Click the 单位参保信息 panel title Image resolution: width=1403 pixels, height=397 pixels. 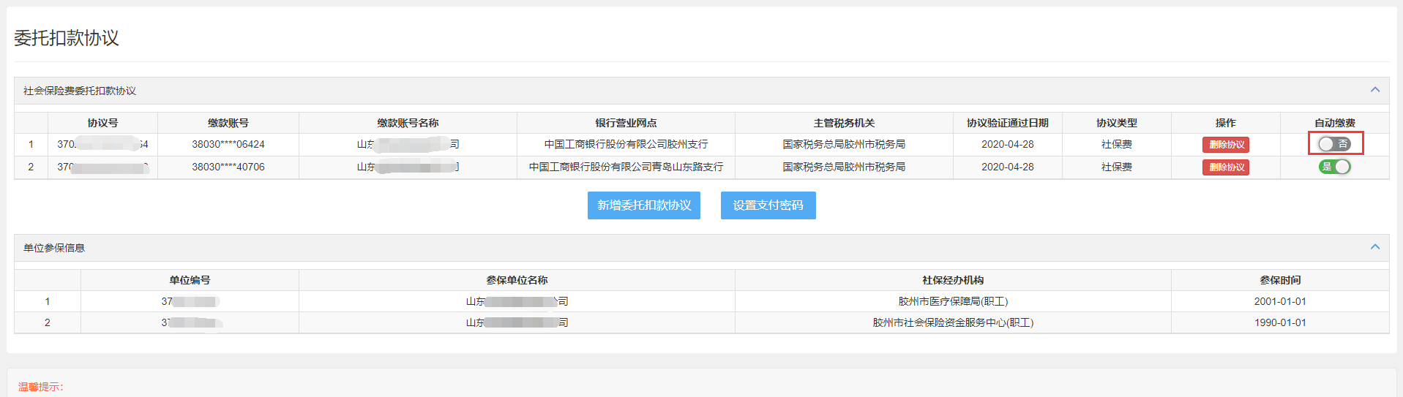tap(54, 248)
